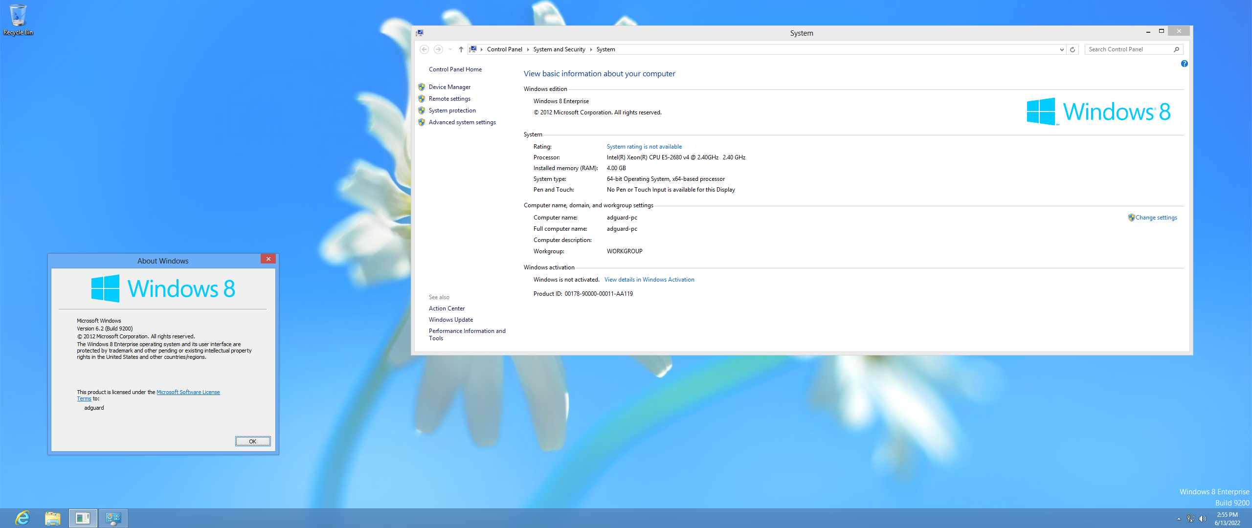Viewport: 1252px width, 528px height.
Task: Click the shield icon next to Device Manager
Action: 422,87
